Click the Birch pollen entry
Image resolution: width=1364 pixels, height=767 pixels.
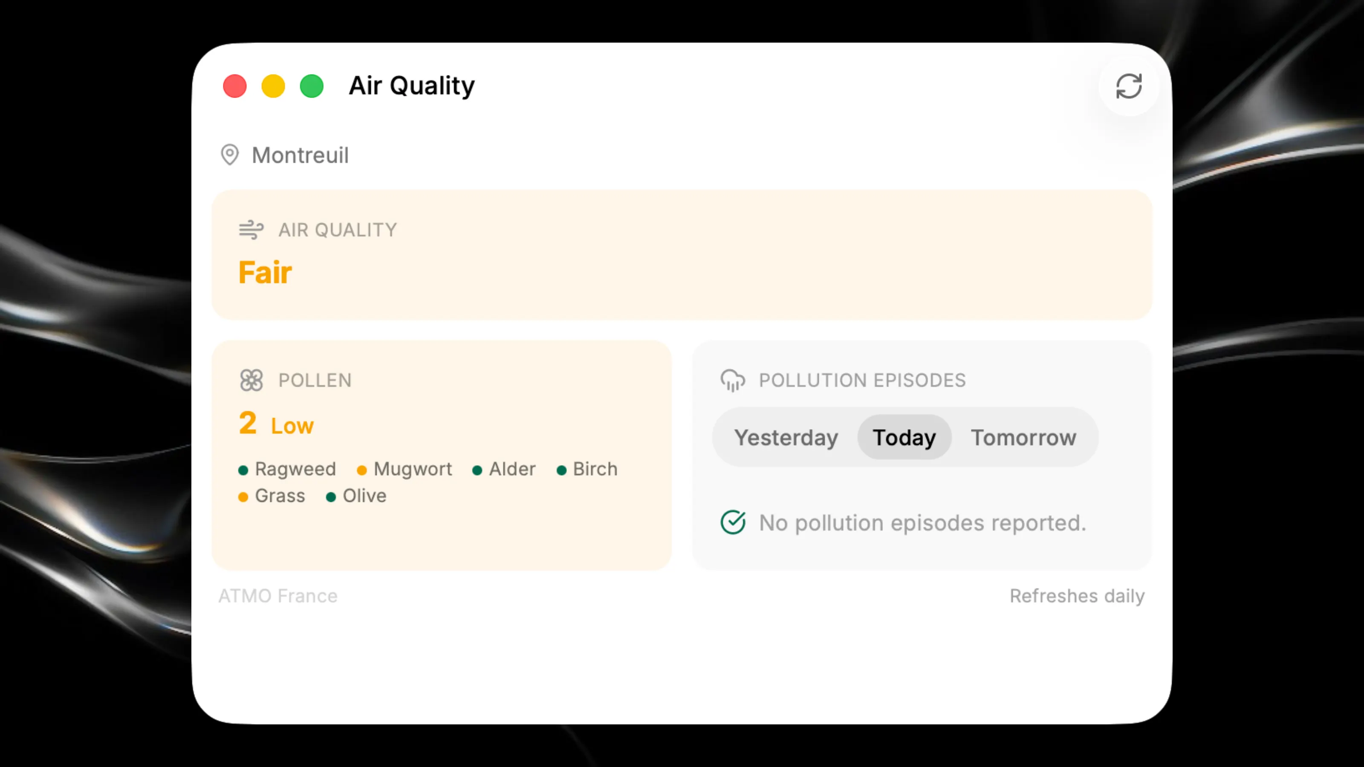[587, 469]
